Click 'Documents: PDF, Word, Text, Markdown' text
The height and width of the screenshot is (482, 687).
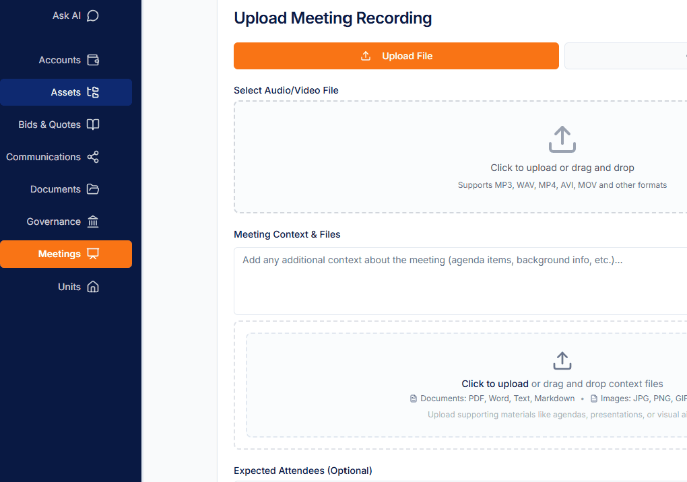(x=497, y=399)
